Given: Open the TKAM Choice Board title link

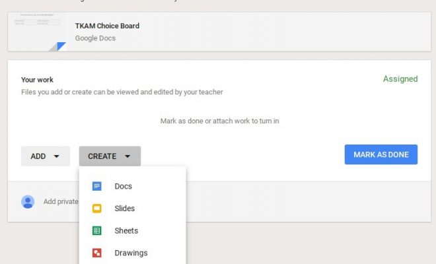Looking at the screenshot, I should click(107, 26).
